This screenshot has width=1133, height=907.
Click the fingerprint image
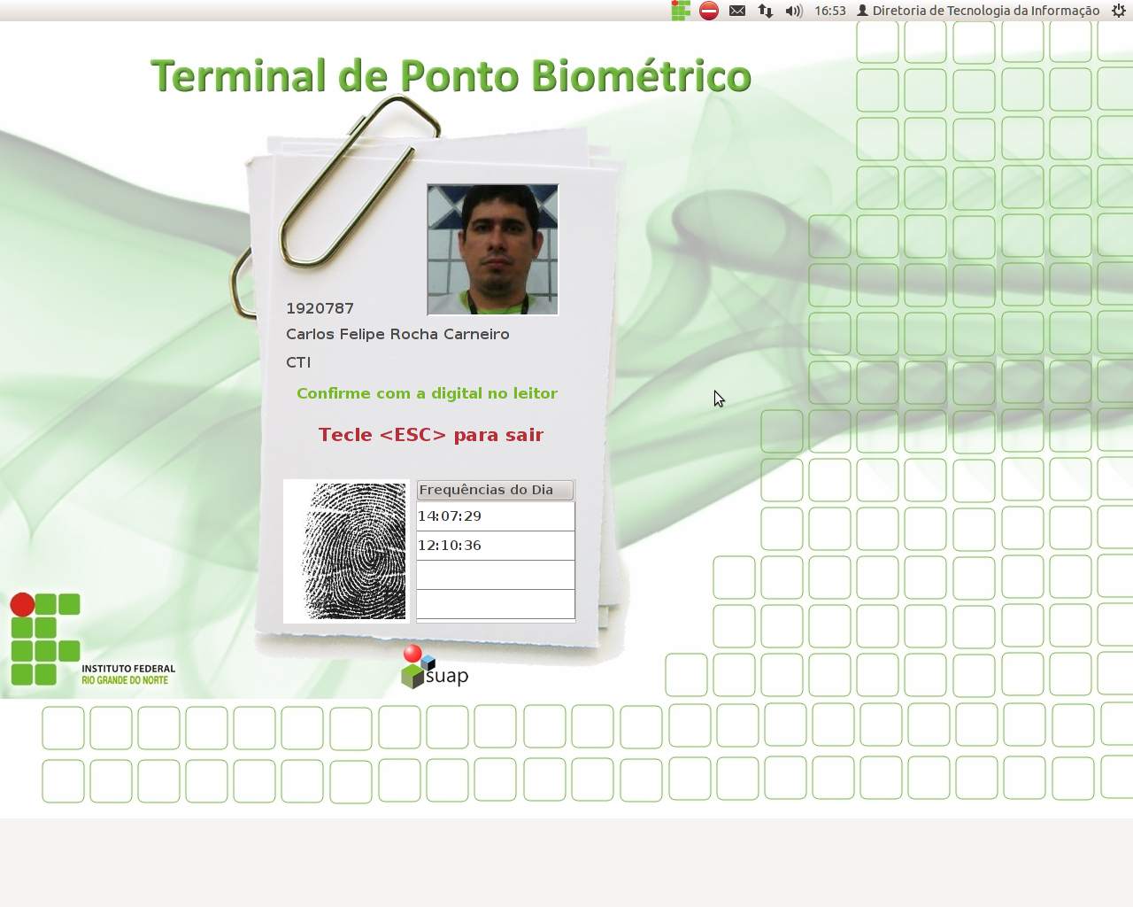346,551
